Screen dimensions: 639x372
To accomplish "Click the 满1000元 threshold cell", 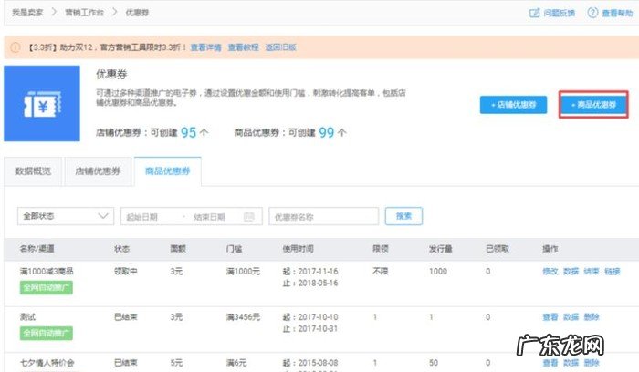I will coord(244,272).
